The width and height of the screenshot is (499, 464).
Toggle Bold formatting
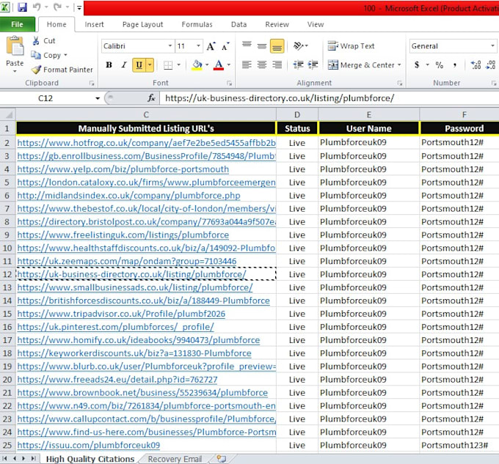[109, 65]
